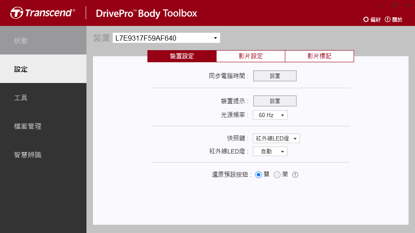Open preferences via the gear icon

pyautogui.click(x=366, y=19)
